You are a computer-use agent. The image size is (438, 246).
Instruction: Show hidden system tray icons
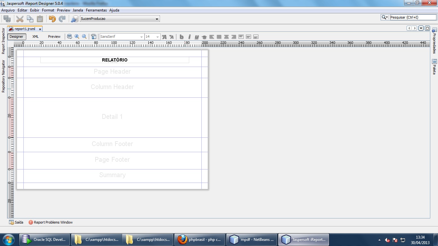pyautogui.click(x=379, y=240)
